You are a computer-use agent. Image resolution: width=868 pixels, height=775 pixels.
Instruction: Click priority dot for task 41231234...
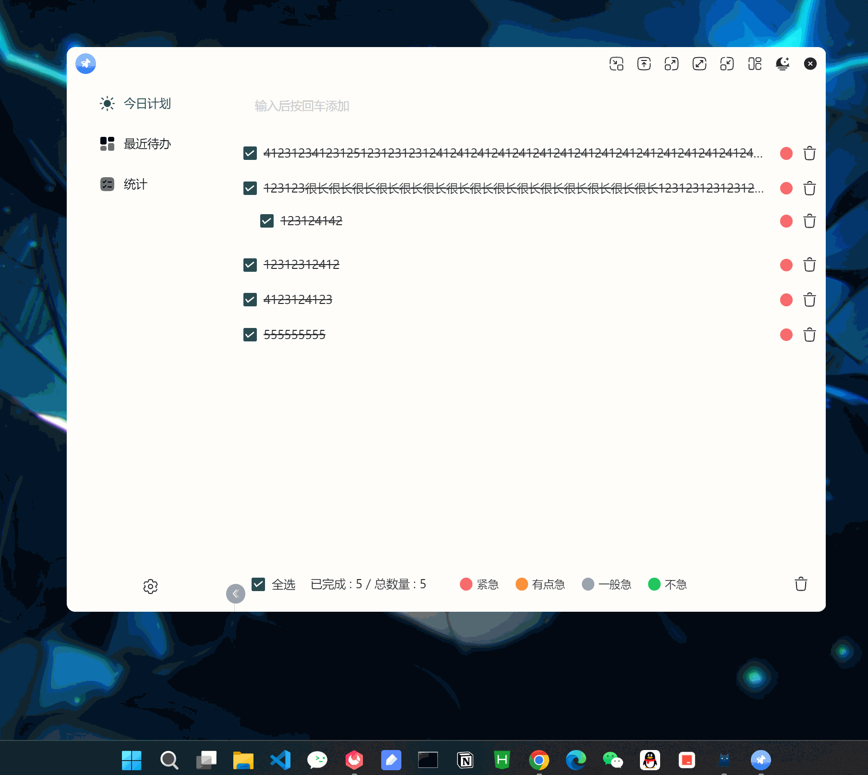point(786,153)
